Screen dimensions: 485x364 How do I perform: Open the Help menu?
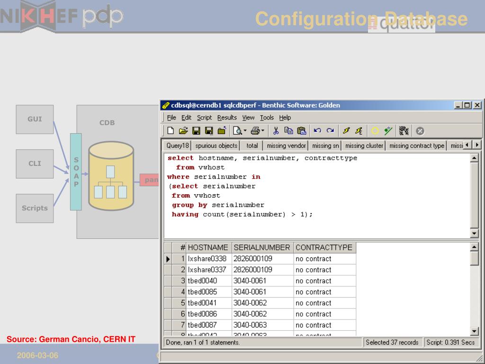285,118
